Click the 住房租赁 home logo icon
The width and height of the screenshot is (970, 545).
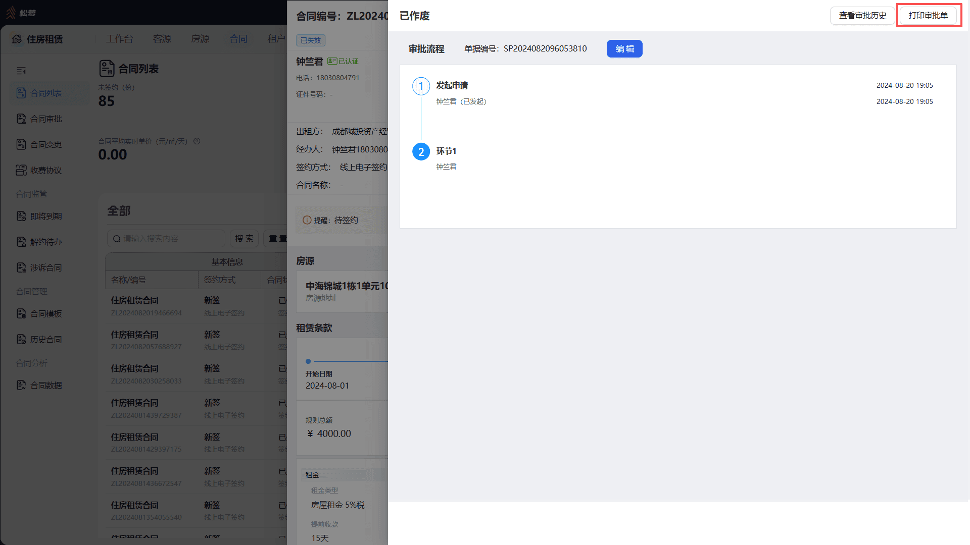pyautogui.click(x=17, y=39)
